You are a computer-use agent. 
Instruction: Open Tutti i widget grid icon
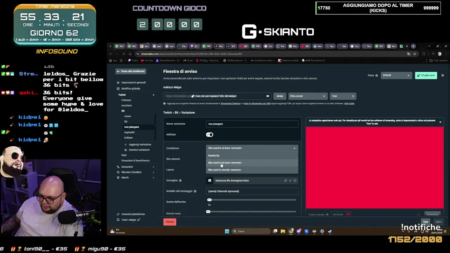pos(118,220)
